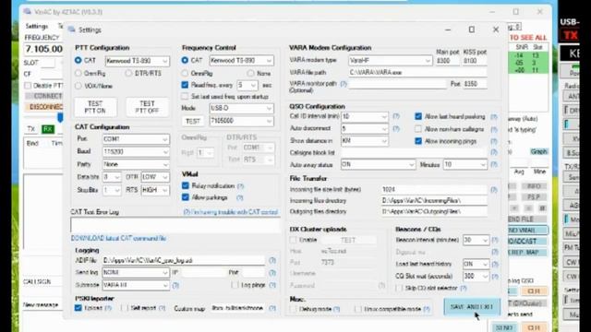Viewport: 591px width, 332px height.
Task: Expand Show distance in dropdown
Action: pos(364,141)
